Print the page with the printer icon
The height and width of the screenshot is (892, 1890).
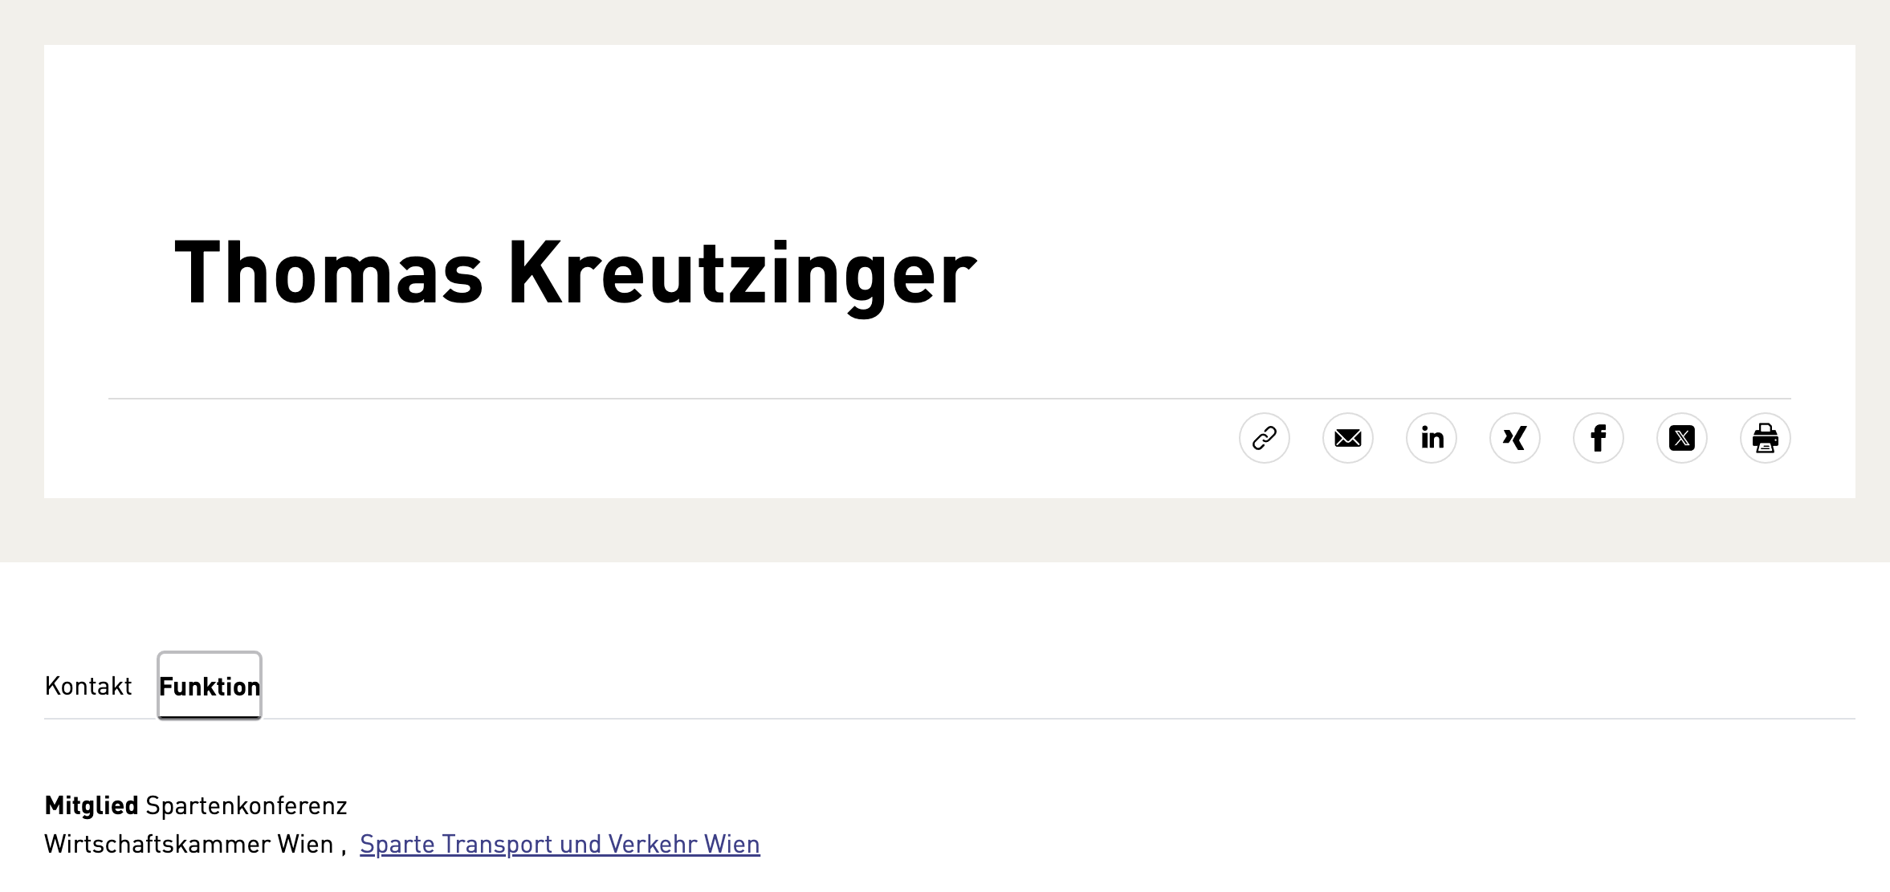tap(1766, 438)
